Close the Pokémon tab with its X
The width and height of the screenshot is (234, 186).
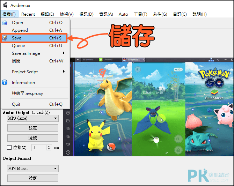(144, 60)
